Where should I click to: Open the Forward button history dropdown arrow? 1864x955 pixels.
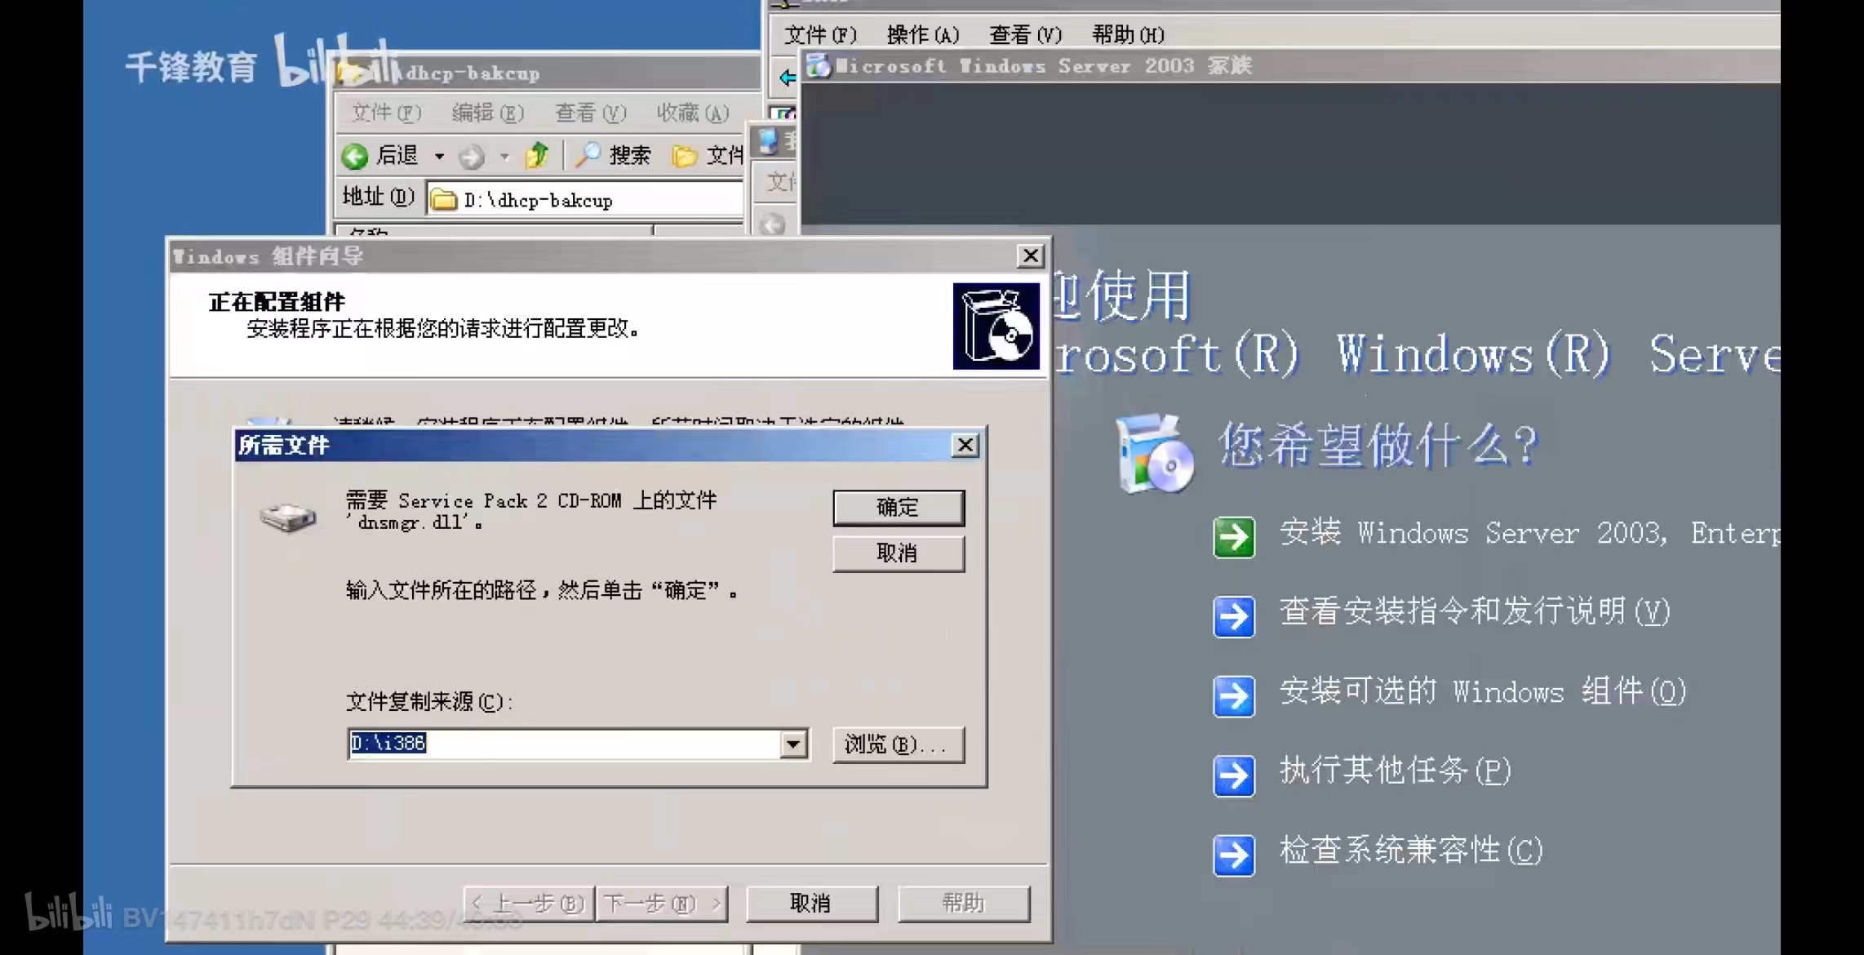[x=504, y=156]
